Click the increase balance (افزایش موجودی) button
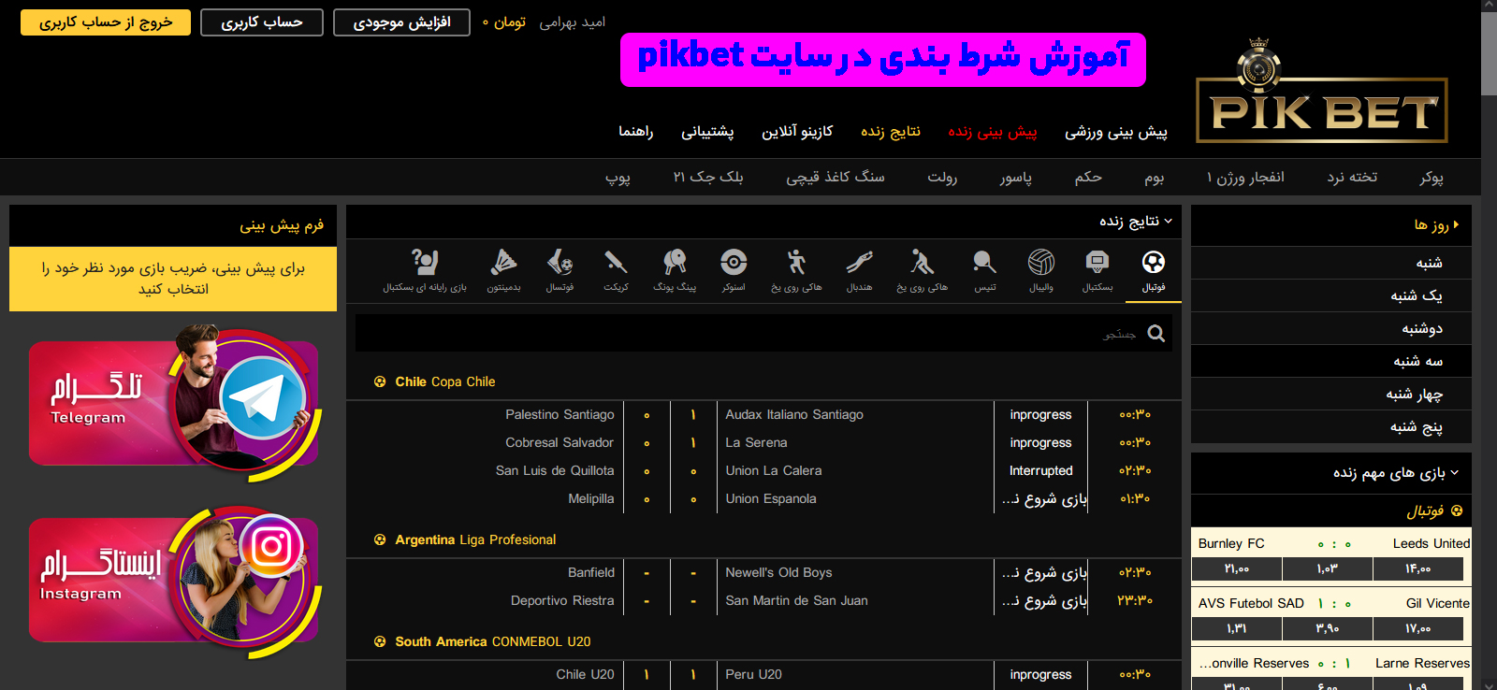The image size is (1497, 690). click(x=401, y=22)
